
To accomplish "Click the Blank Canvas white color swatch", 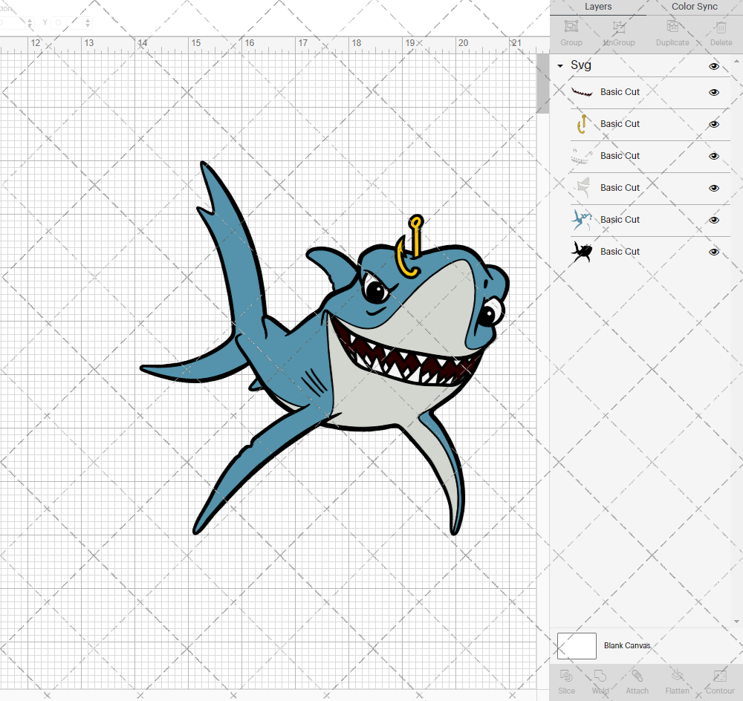I will coord(577,645).
